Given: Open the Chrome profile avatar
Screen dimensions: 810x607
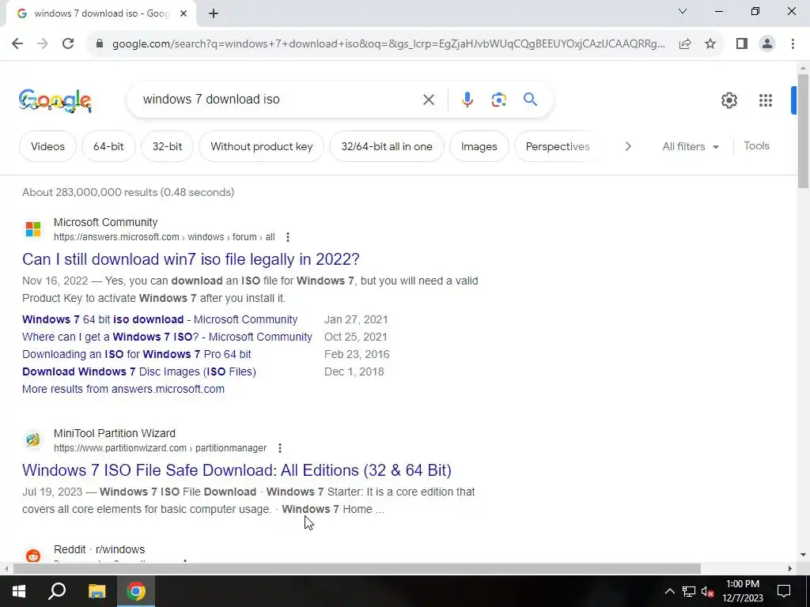Looking at the screenshot, I should point(767,44).
